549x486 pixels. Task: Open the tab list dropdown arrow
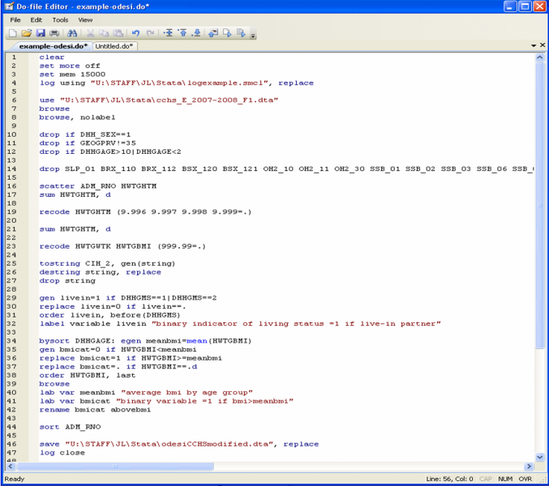pos(533,46)
